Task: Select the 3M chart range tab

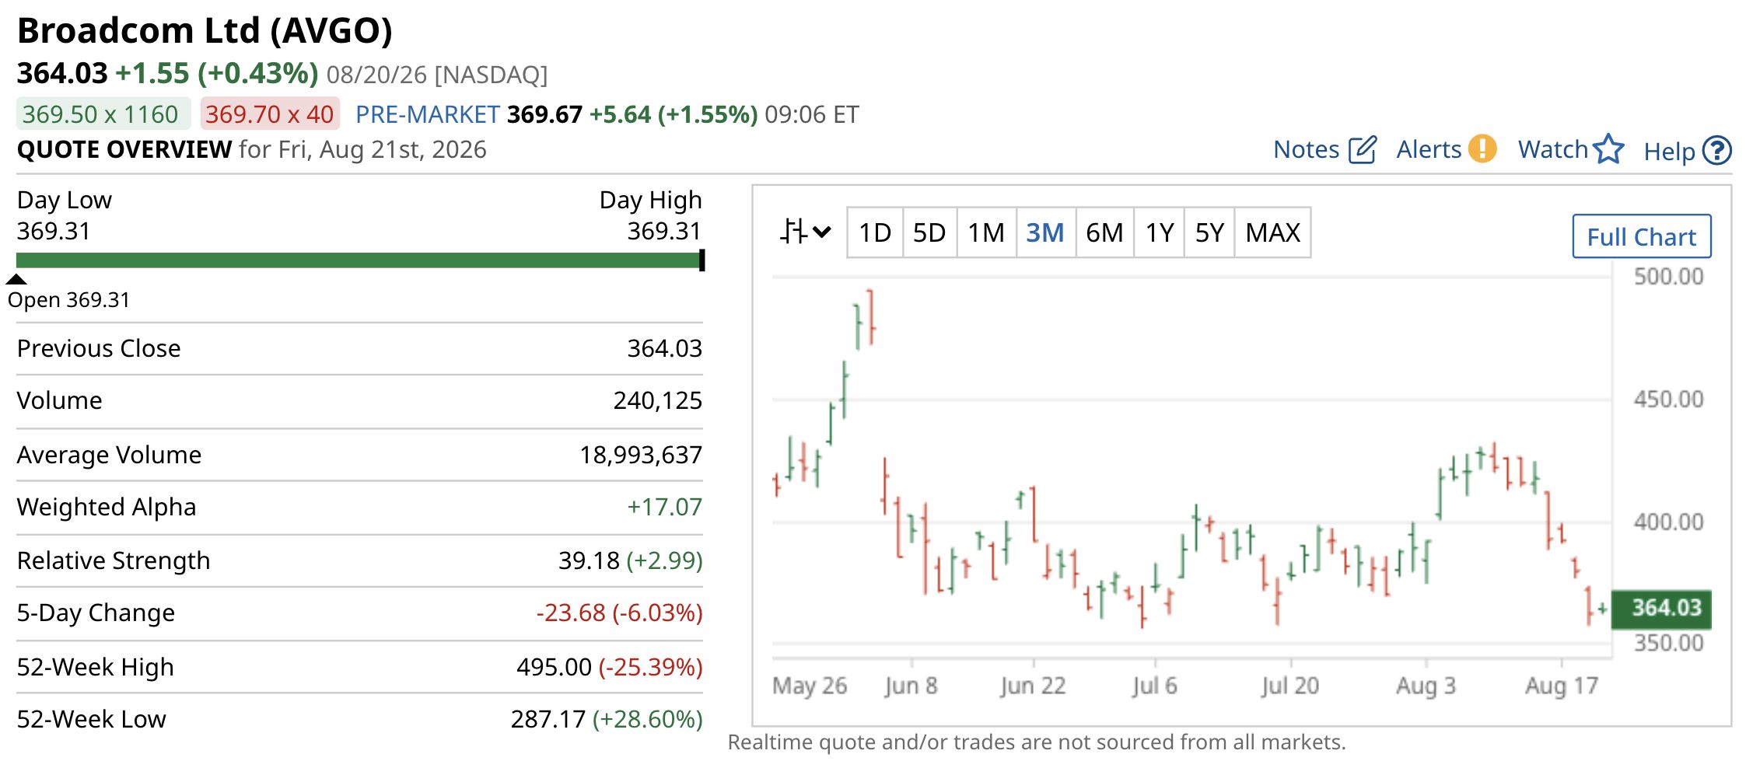Action: [x=1045, y=232]
